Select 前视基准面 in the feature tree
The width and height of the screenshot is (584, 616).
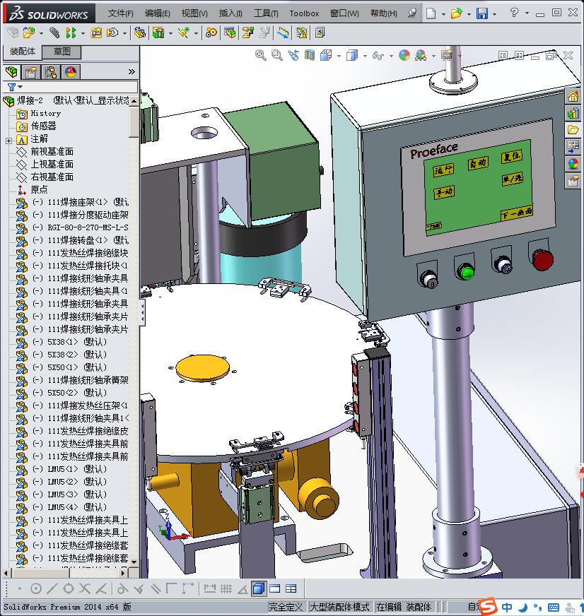point(52,152)
